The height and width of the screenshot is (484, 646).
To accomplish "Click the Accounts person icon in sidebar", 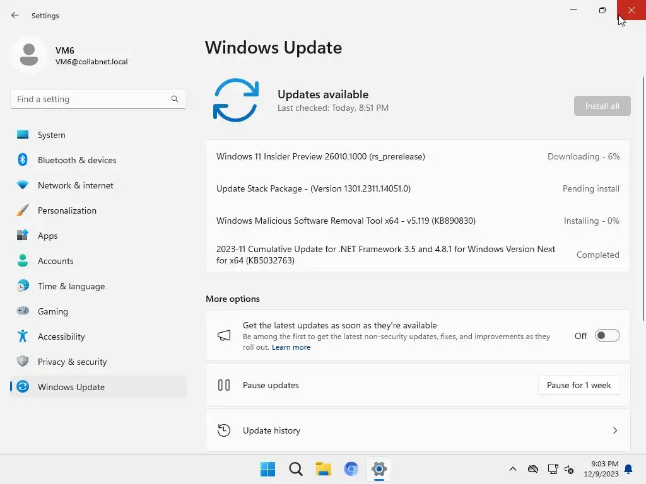I will 23,260.
